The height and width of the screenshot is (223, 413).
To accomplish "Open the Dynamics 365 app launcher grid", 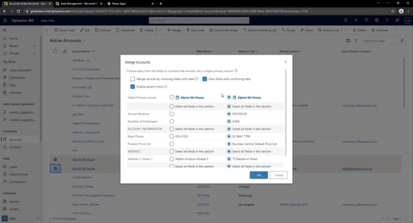I will (x=5, y=20).
